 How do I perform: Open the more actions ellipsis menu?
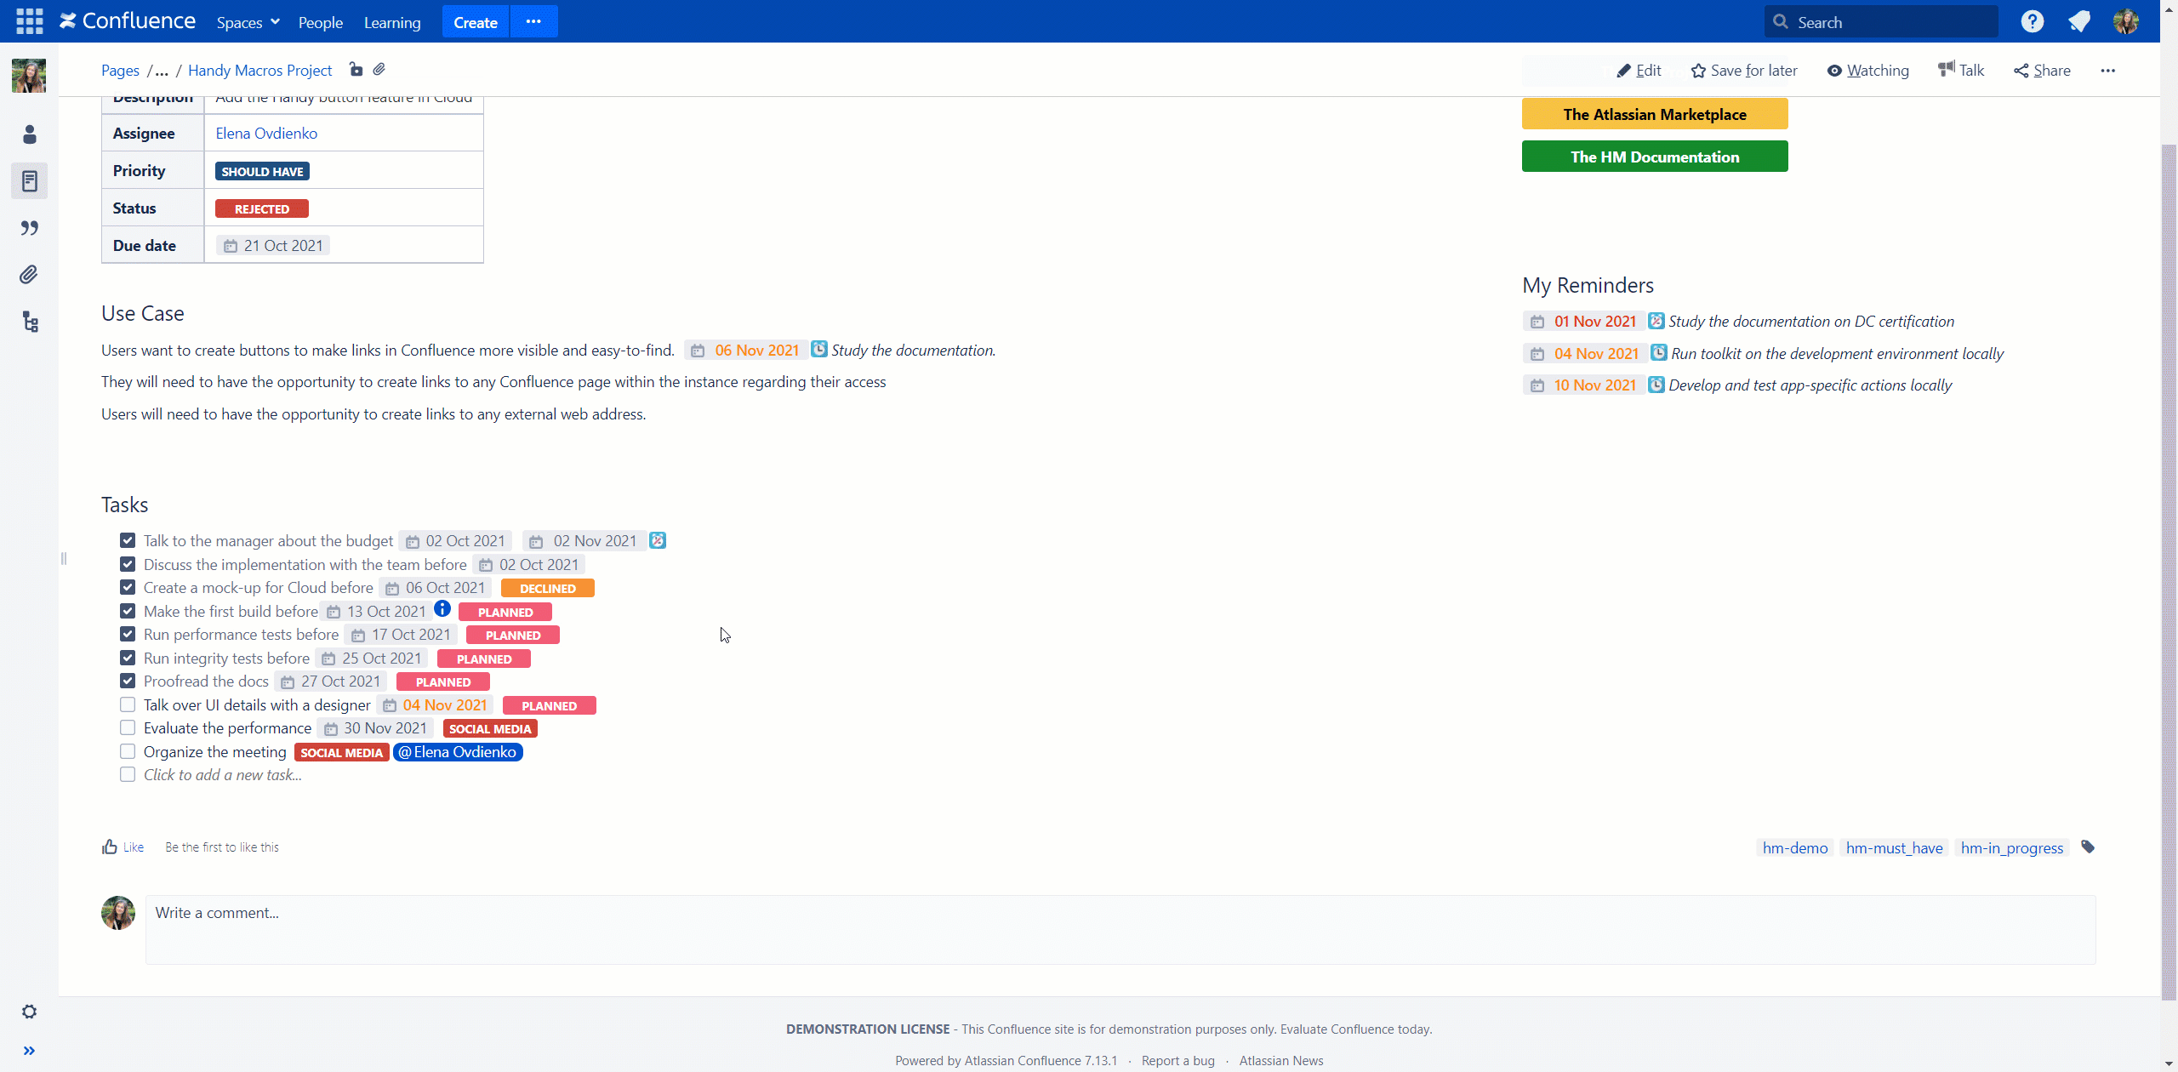2107,71
